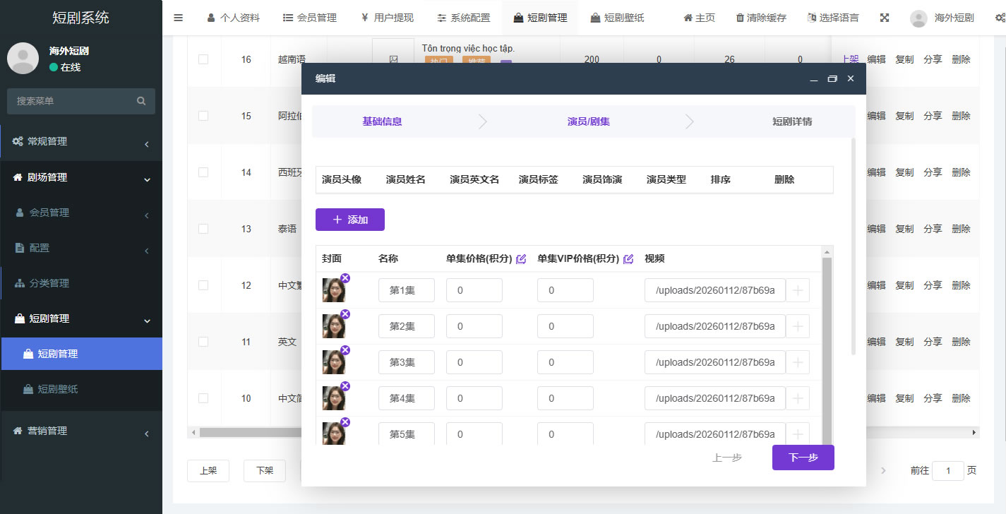Open the 会员管理 top tab

click(309, 18)
